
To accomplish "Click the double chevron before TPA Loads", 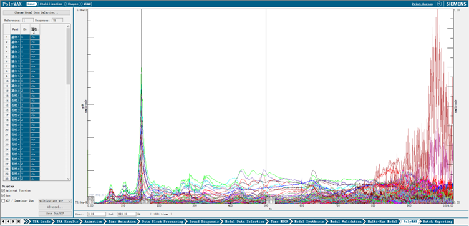I will [26, 222].
